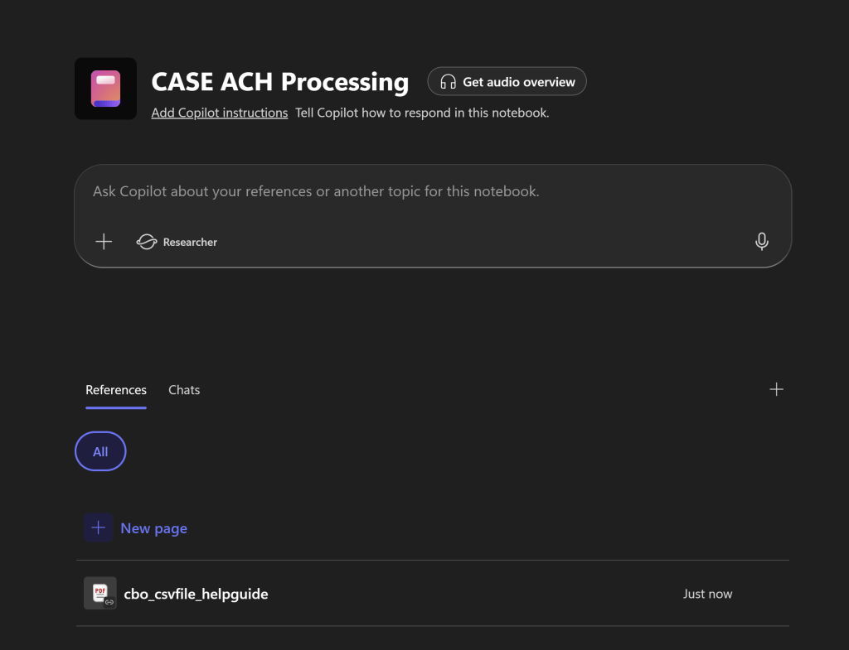Image resolution: width=849 pixels, height=650 pixels.
Task: Click the Just now timestamp
Action: tap(707, 594)
